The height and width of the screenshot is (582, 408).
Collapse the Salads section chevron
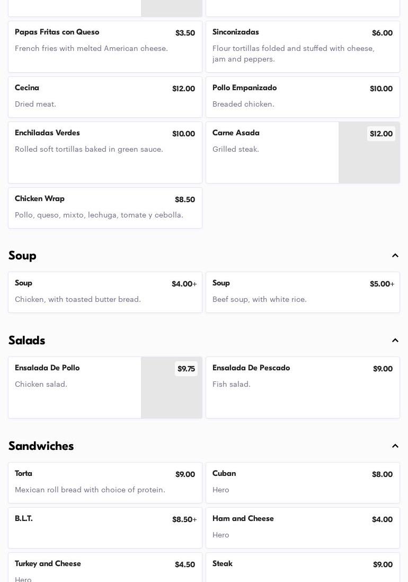(x=395, y=341)
